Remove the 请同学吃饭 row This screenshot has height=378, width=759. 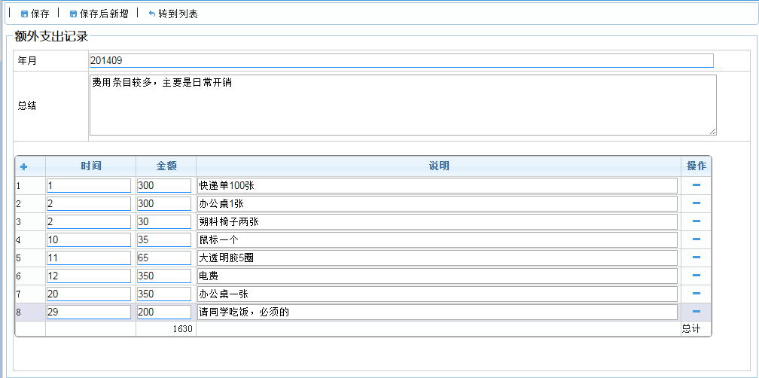click(x=696, y=312)
